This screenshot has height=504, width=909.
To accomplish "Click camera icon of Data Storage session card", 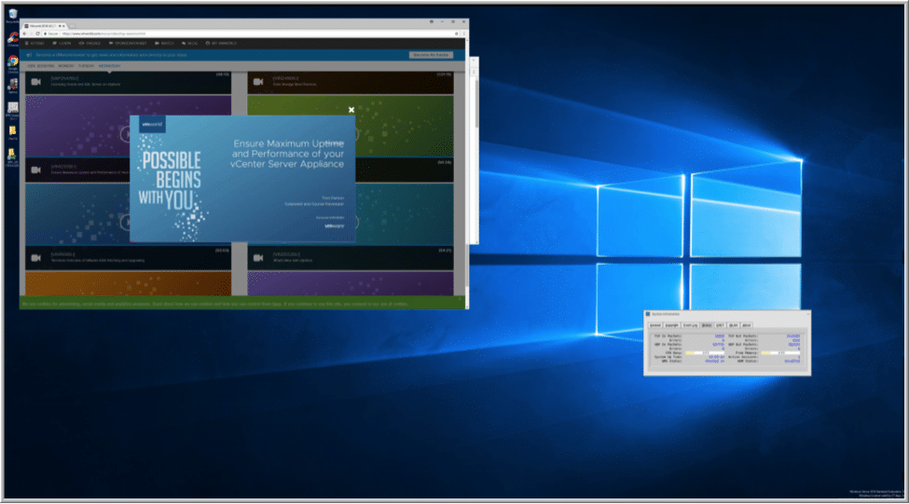I will pyautogui.click(x=258, y=82).
